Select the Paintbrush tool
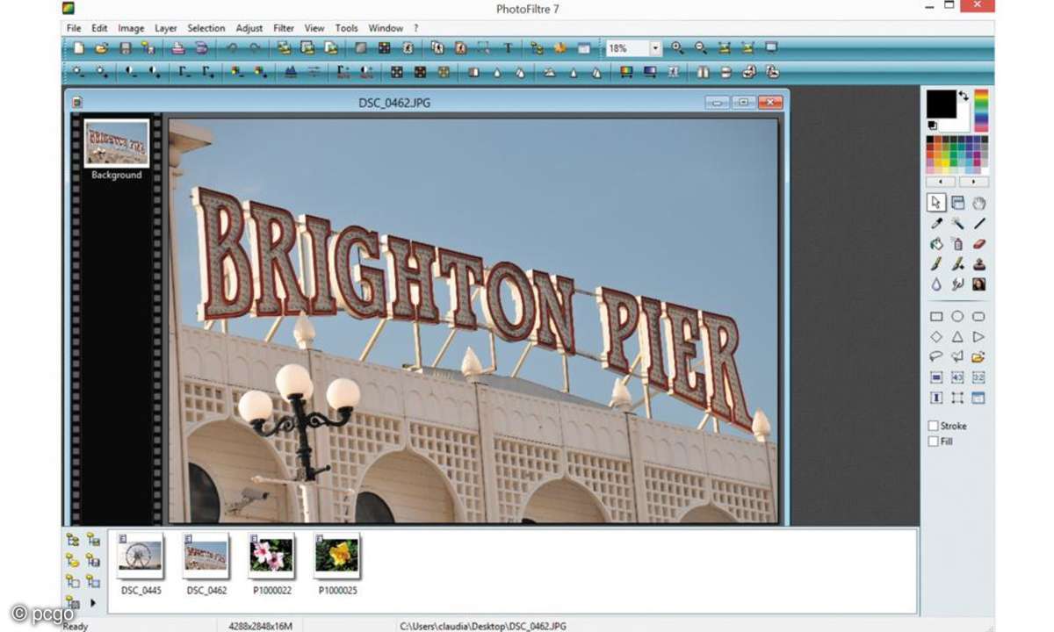This screenshot has width=1054, height=632. pyautogui.click(x=936, y=264)
